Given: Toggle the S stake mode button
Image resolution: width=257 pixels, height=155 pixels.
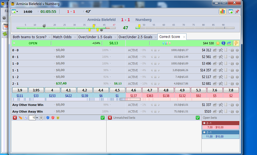Looking at the screenshot, I should click(26, 118).
